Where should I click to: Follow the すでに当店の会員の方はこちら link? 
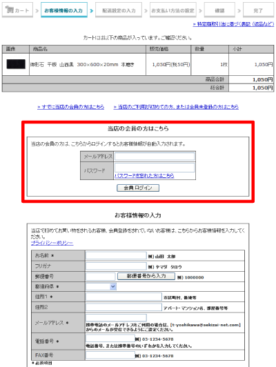point(70,107)
